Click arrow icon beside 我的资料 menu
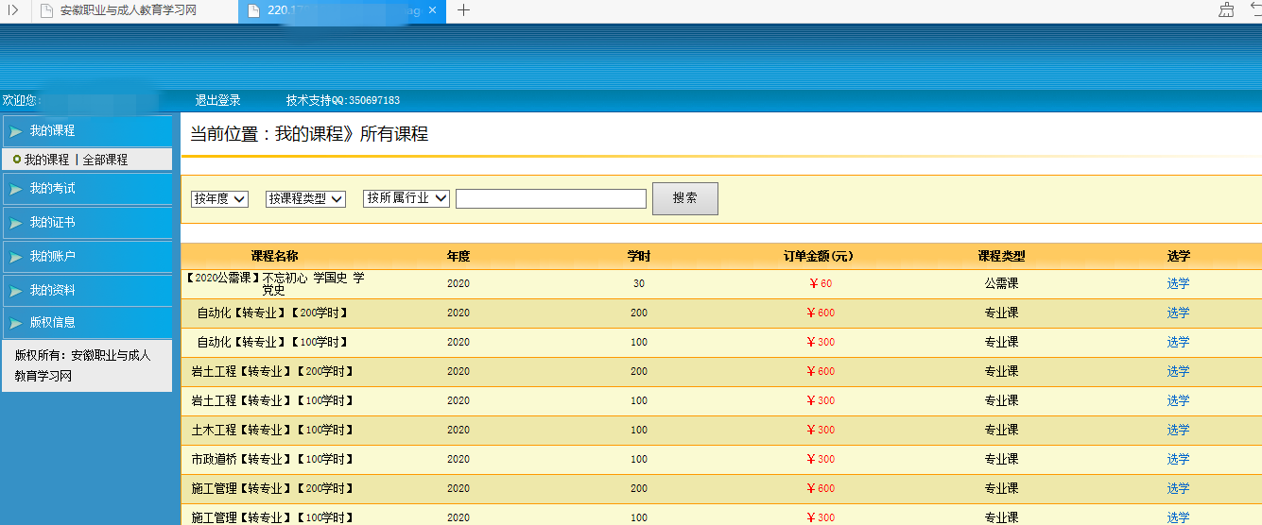The width and height of the screenshot is (1262, 525). coord(16,291)
